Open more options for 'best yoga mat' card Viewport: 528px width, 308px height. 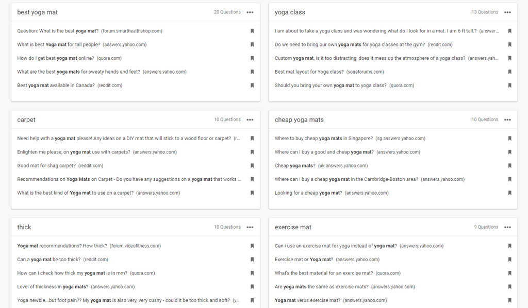tap(250, 12)
